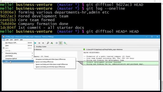Open the View menu

(11, 40)
